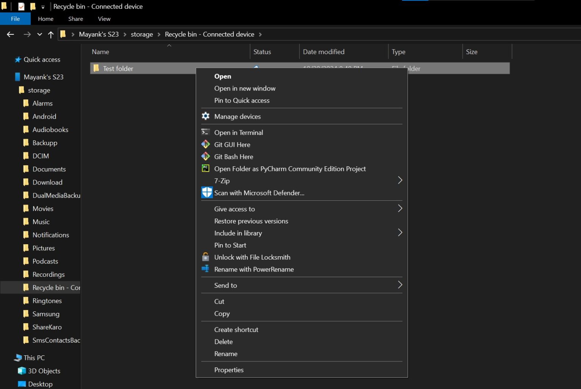This screenshot has width=581, height=389.
Task: Click the Back navigation arrow
Action: click(10, 34)
